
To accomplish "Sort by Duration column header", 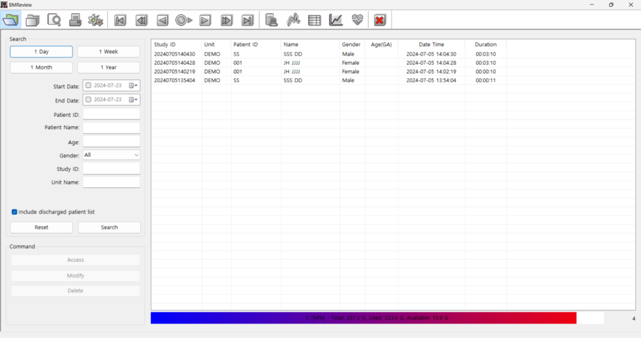I will pyautogui.click(x=486, y=44).
